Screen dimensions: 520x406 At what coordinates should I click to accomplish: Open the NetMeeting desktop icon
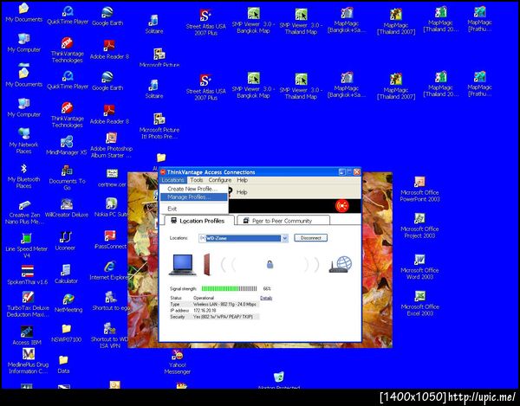click(68, 303)
